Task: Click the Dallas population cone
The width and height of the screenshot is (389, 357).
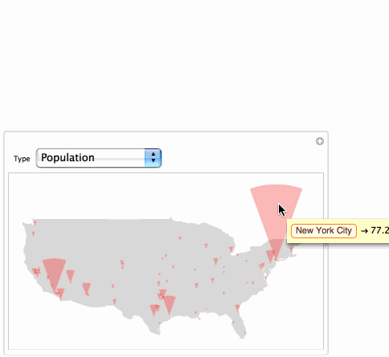Action: 162,293
